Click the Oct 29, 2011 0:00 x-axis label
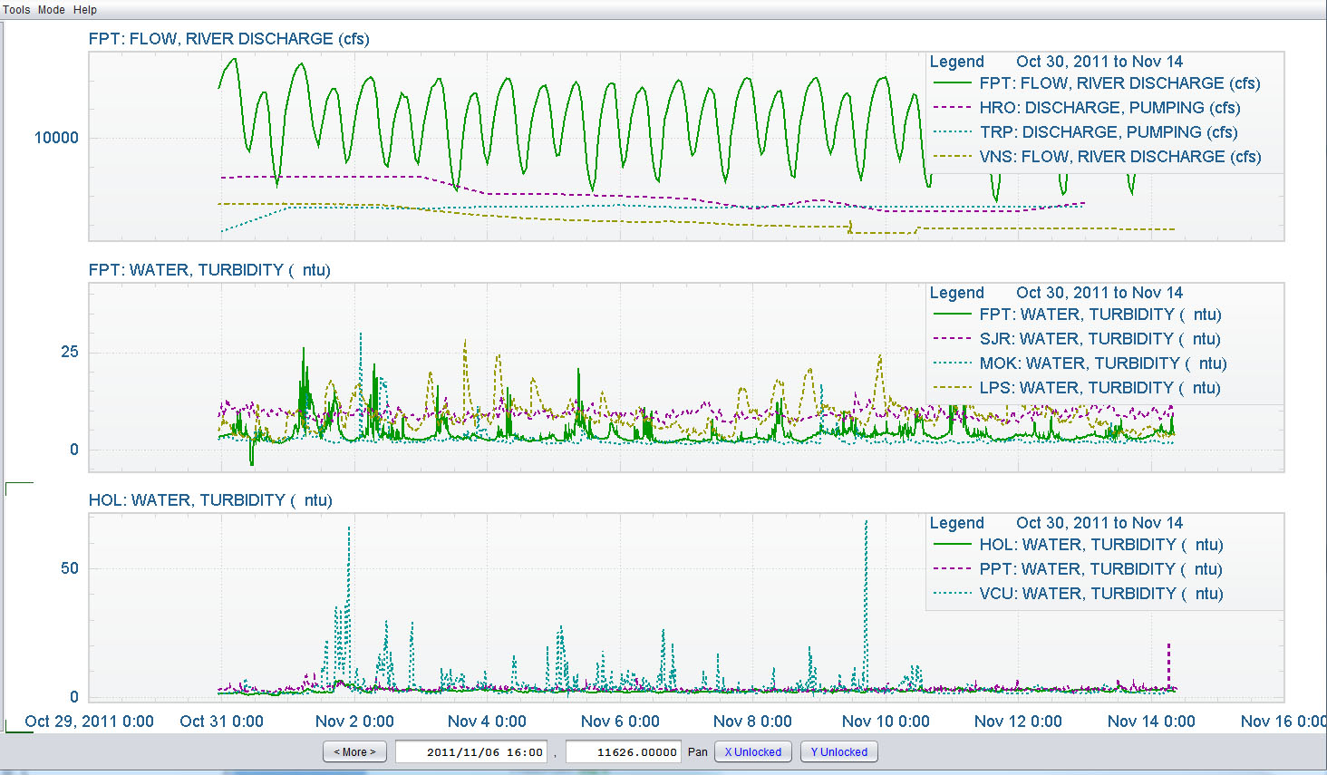The height and width of the screenshot is (775, 1327). [x=89, y=722]
